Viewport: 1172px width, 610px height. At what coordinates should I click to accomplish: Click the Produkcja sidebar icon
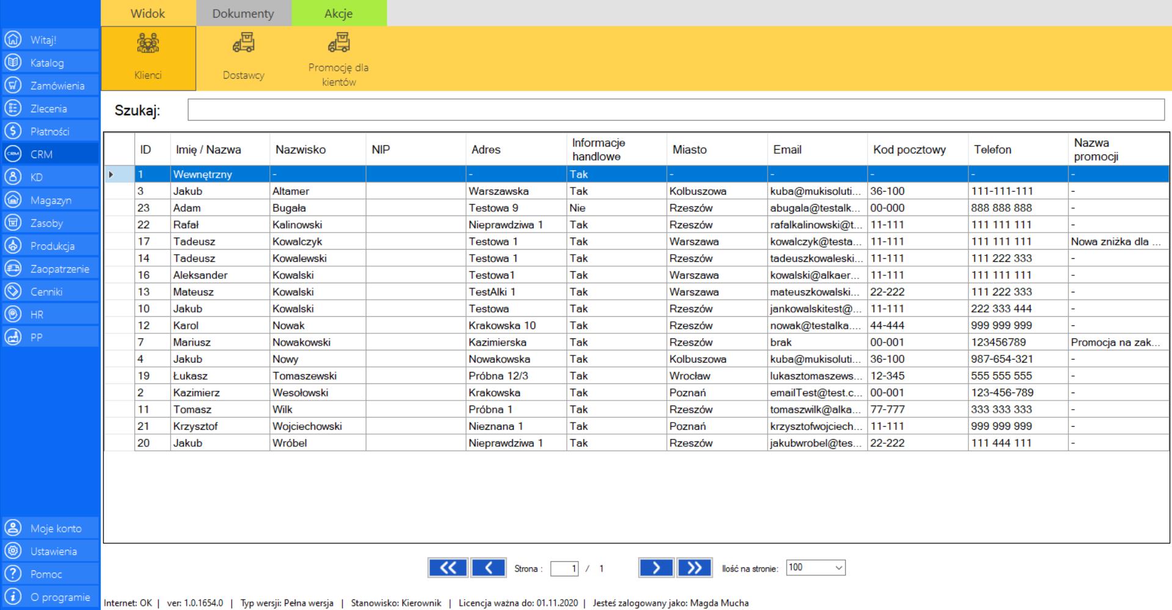click(12, 246)
